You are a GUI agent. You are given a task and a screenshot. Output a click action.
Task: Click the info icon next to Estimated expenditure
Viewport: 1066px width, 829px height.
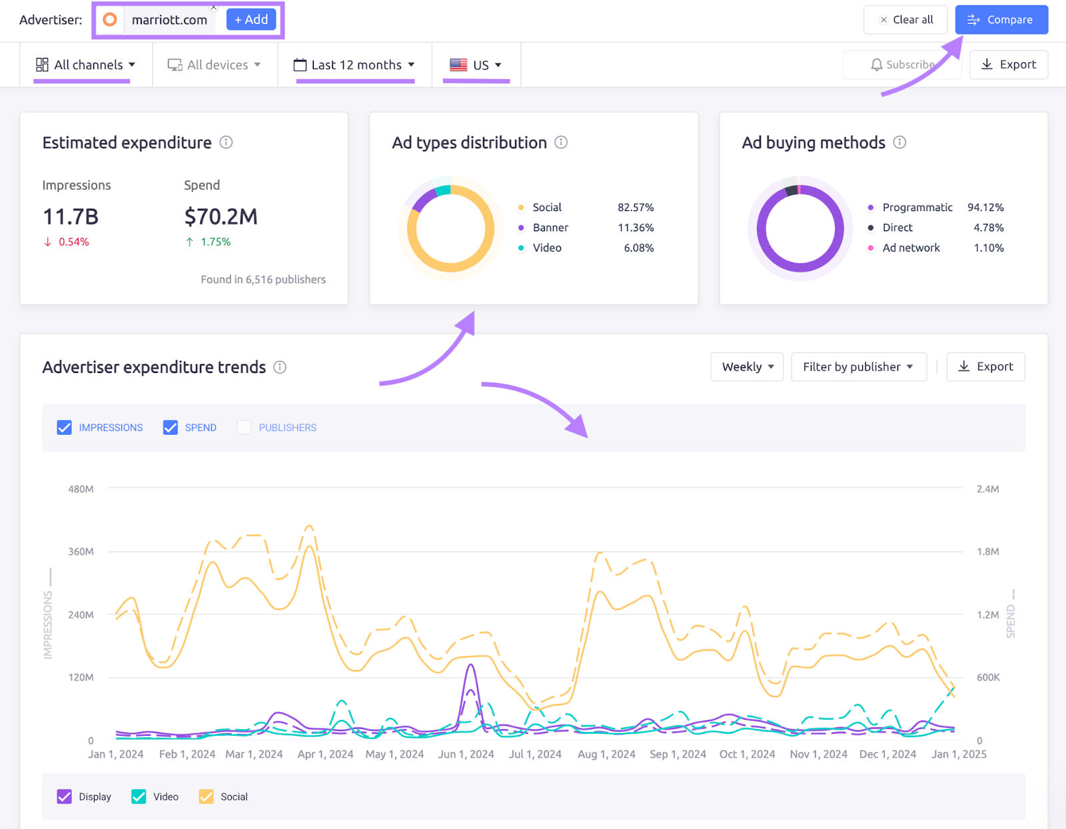tap(226, 142)
